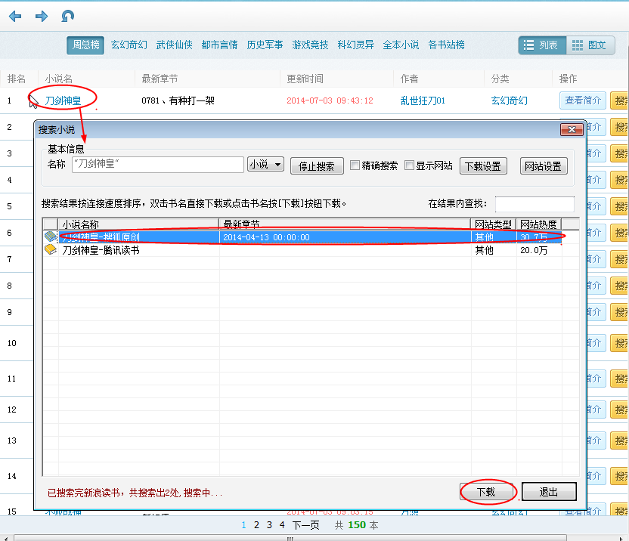Click book icon beside 刀剑神皇-搜狐原创
This screenshot has height=541, width=629.
pyautogui.click(x=51, y=236)
